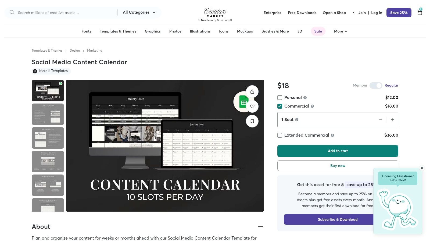This screenshot has width=430, height=242.
Task: Click the Add to cart button
Action: pyautogui.click(x=338, y=151)
